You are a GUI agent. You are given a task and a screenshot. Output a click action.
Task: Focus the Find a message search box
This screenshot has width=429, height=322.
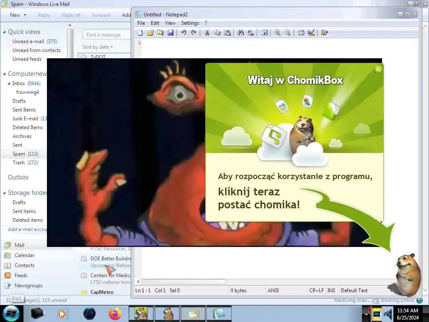(x=107, y=35)
